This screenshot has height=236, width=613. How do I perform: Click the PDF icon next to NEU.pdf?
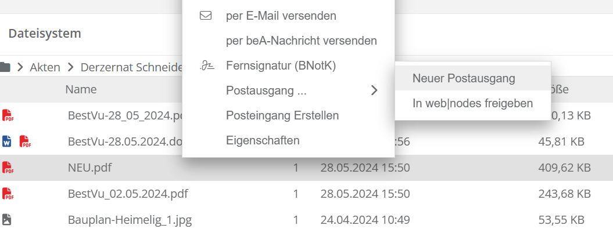tap(8, 168)
